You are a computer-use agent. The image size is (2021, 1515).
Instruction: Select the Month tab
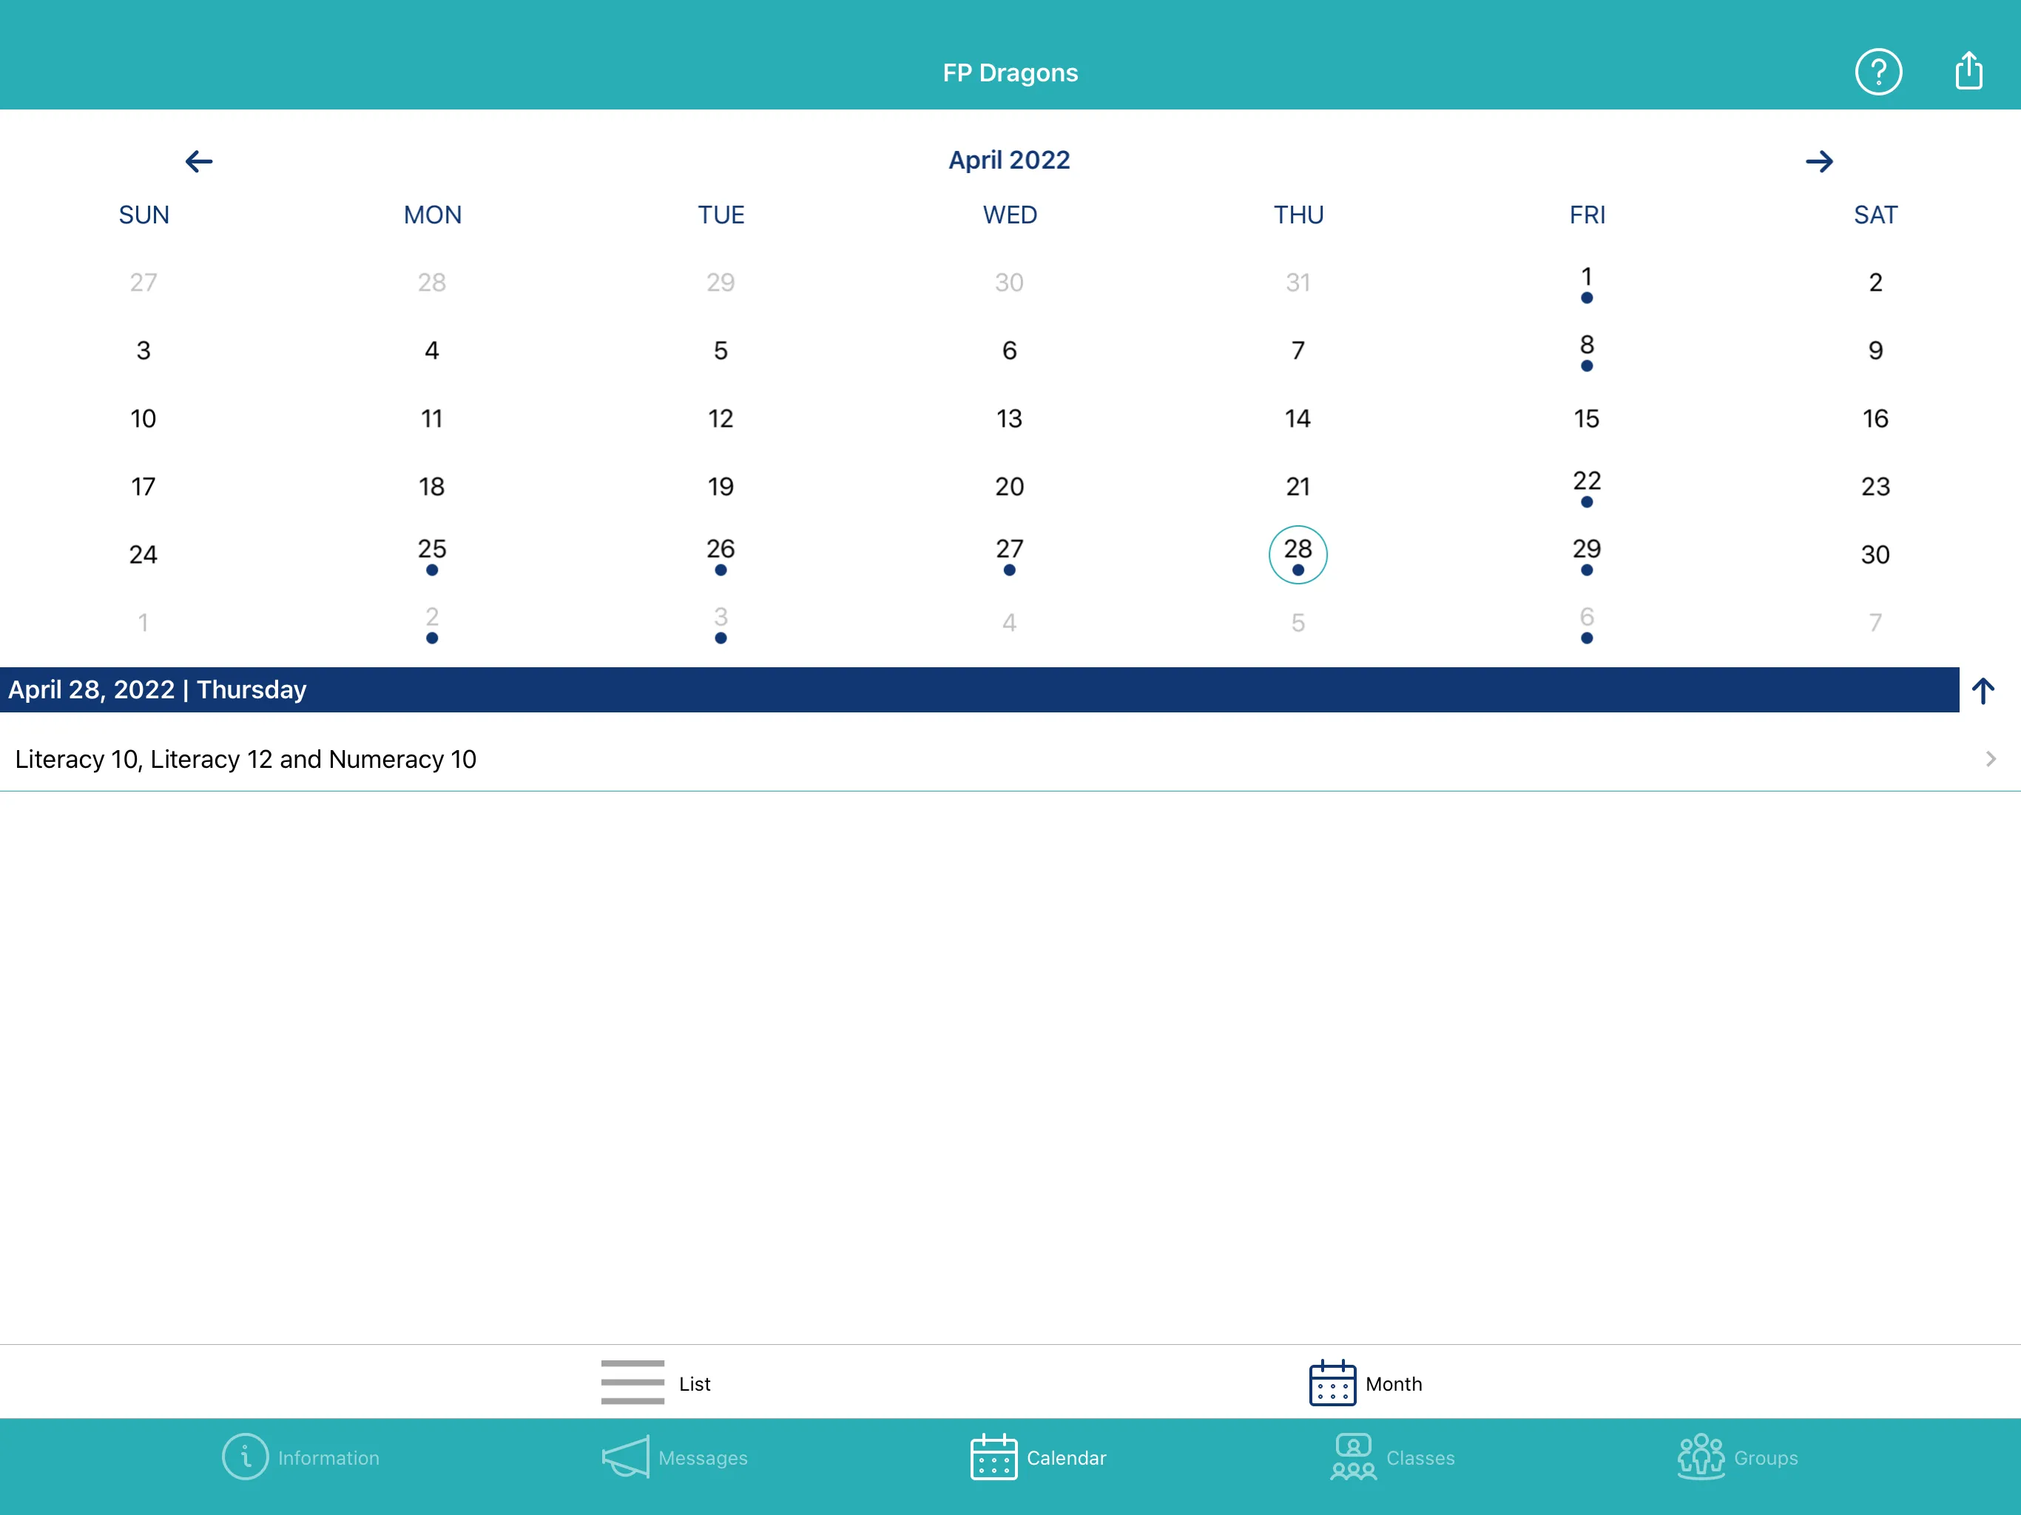1364,1383
